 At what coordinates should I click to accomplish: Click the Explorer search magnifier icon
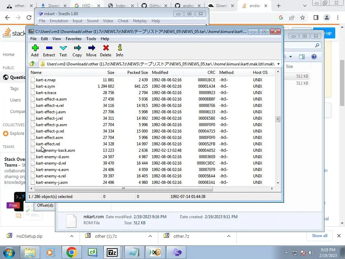[x=317, y=45]
